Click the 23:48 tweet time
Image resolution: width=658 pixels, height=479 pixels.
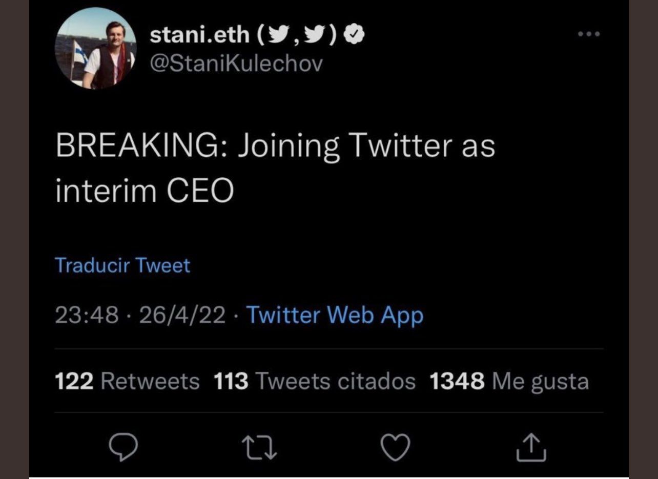click(x=87, y=315)
